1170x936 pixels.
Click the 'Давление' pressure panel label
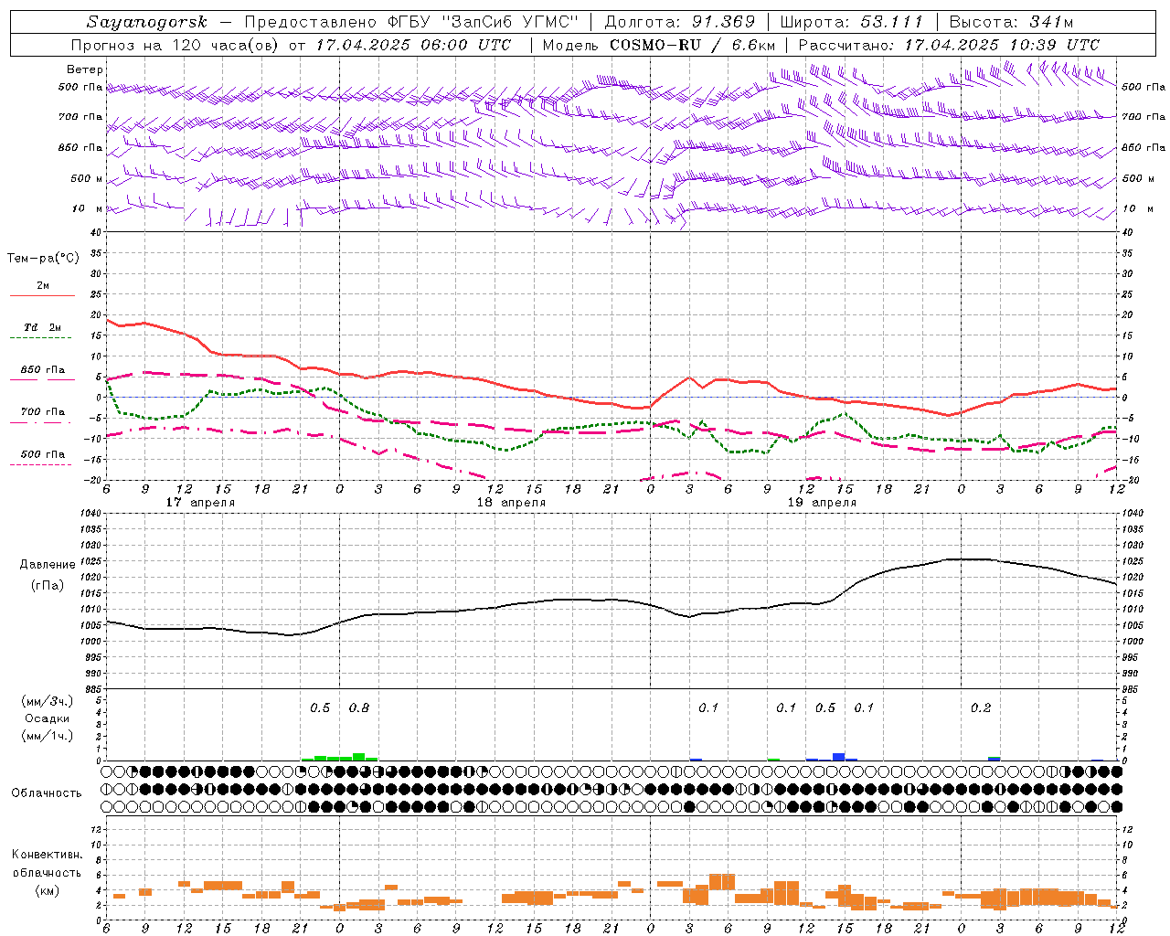point(48,565)
